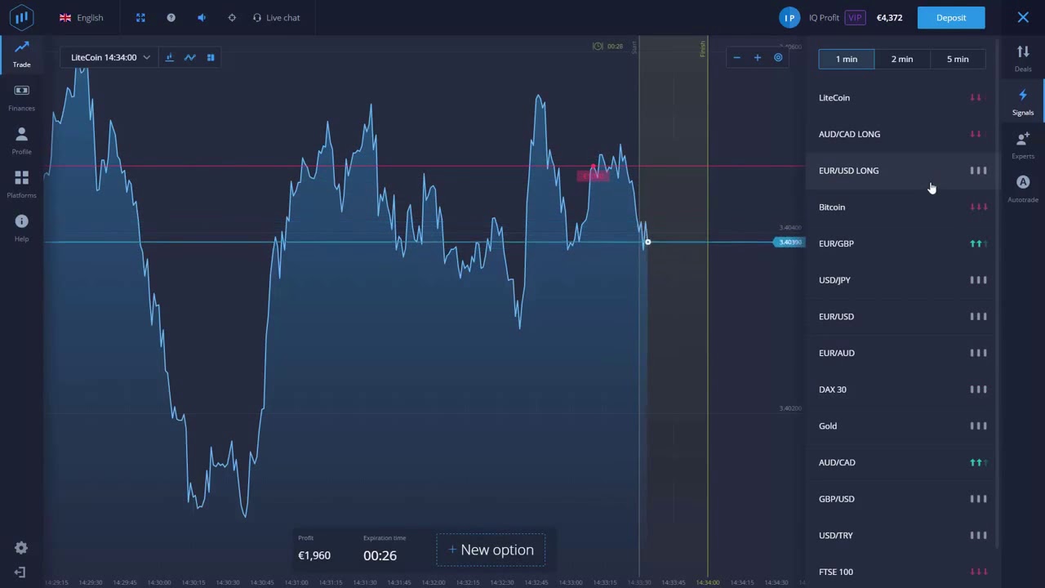
Task: Click the 00:26 expiration time
Action: point(380,555)
